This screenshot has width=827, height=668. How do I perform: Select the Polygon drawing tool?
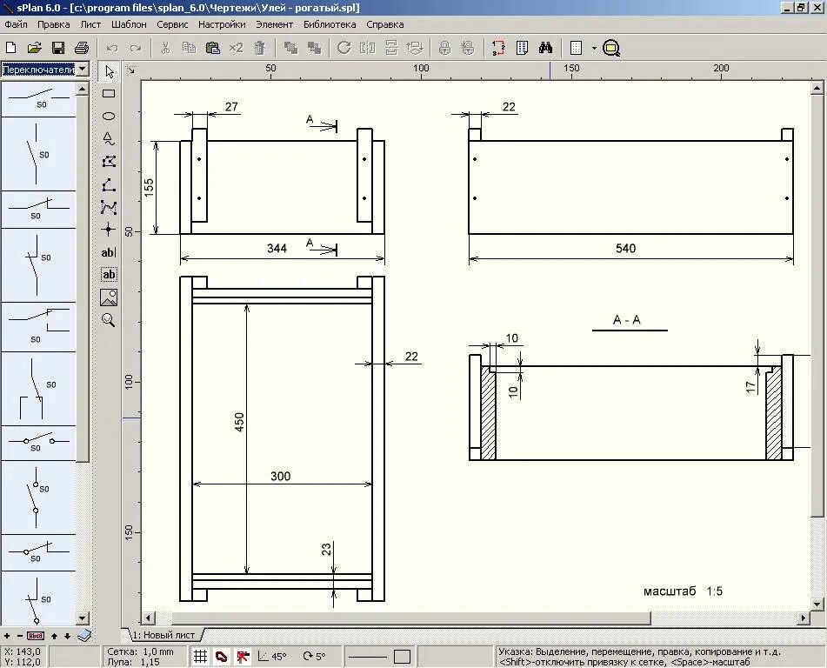point(109,162)
